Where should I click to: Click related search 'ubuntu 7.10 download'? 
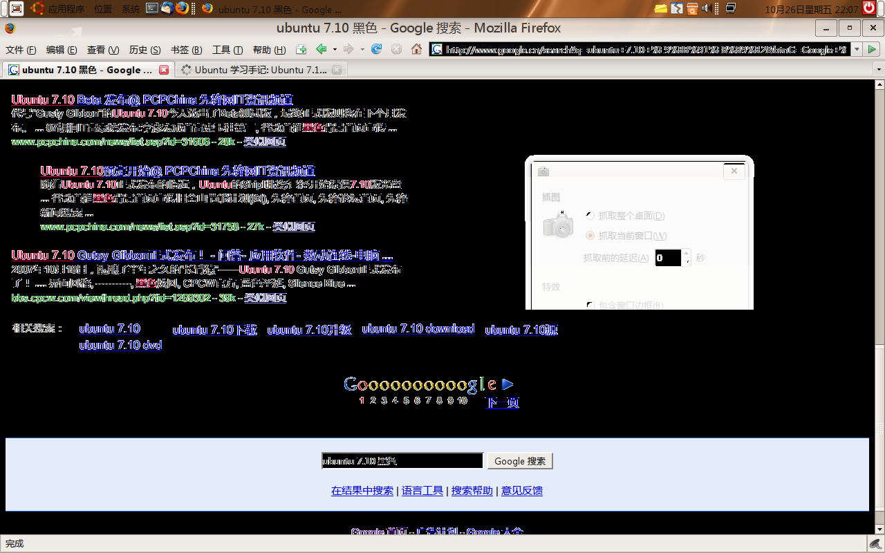tap(418, 329)
